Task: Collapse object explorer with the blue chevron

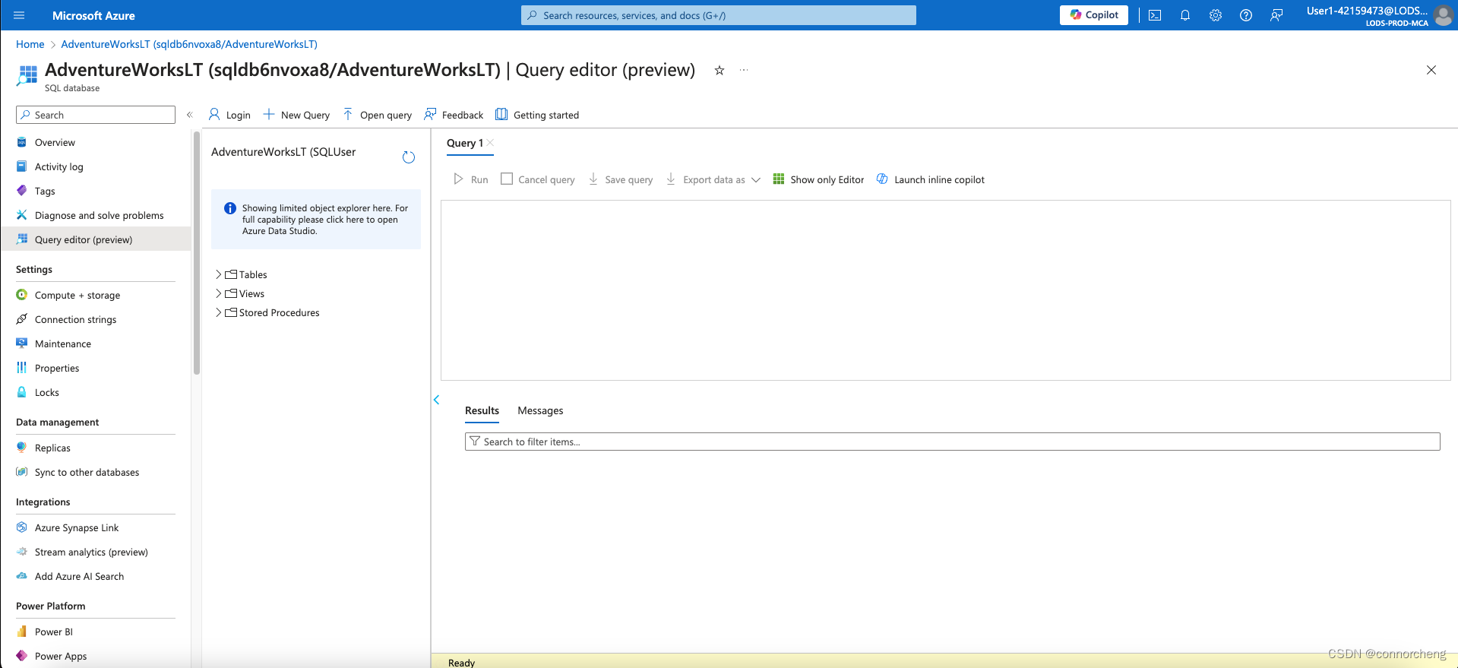Action: tap(437, 400)
